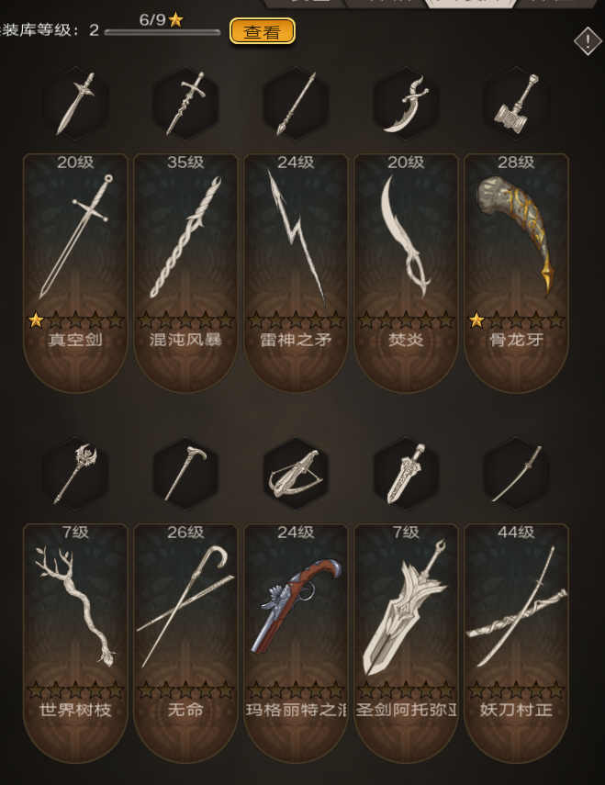Select the ornate sword hexagon icon
Image resolution: width=605 pixels, height=785 pixels.
click(185, 104)
